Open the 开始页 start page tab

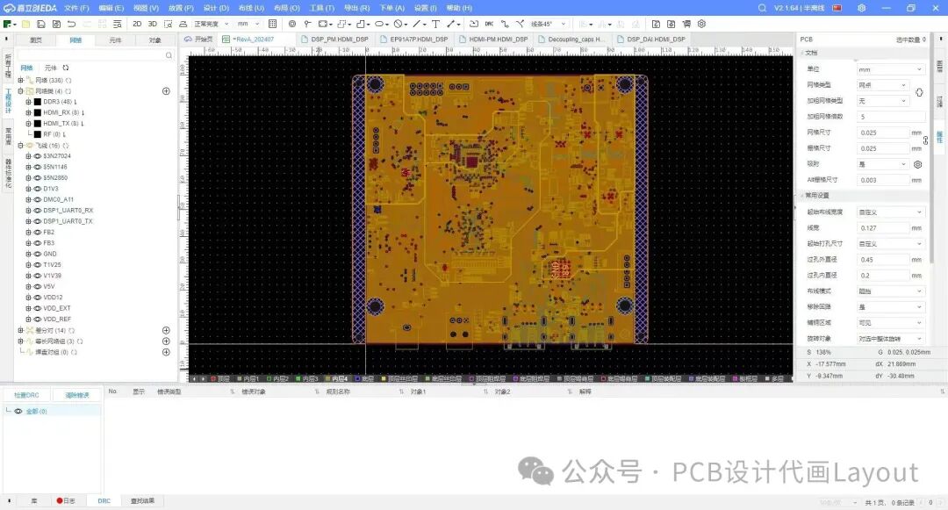click(199, 40)
